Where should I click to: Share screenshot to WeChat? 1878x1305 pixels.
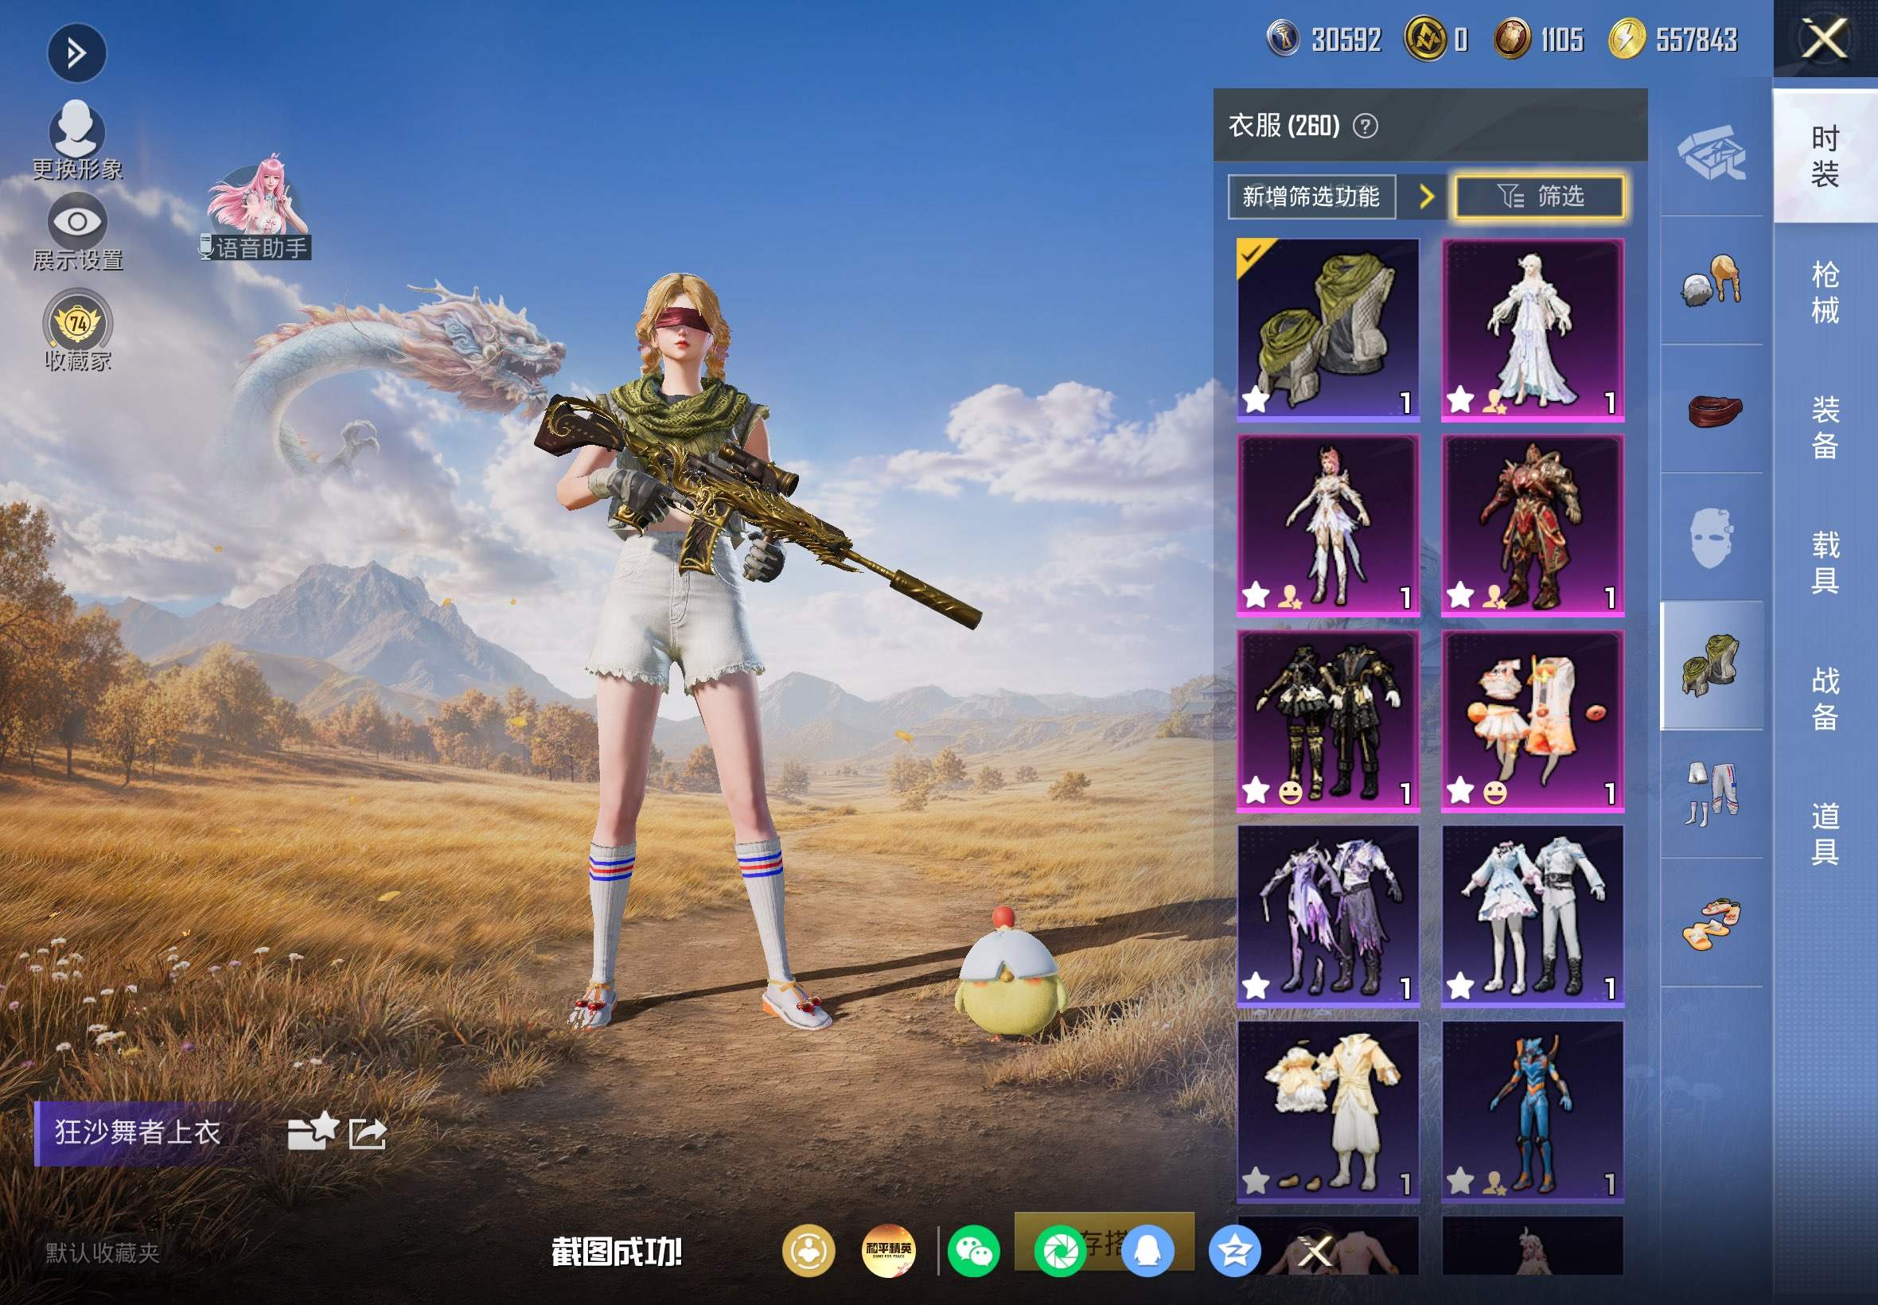point(974,1251)
